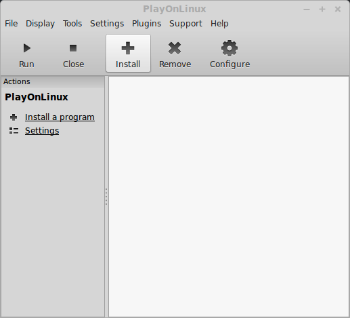Open the Tools menu
The height and width of the screenshot is (318, 350).
[x=72, y=24]
